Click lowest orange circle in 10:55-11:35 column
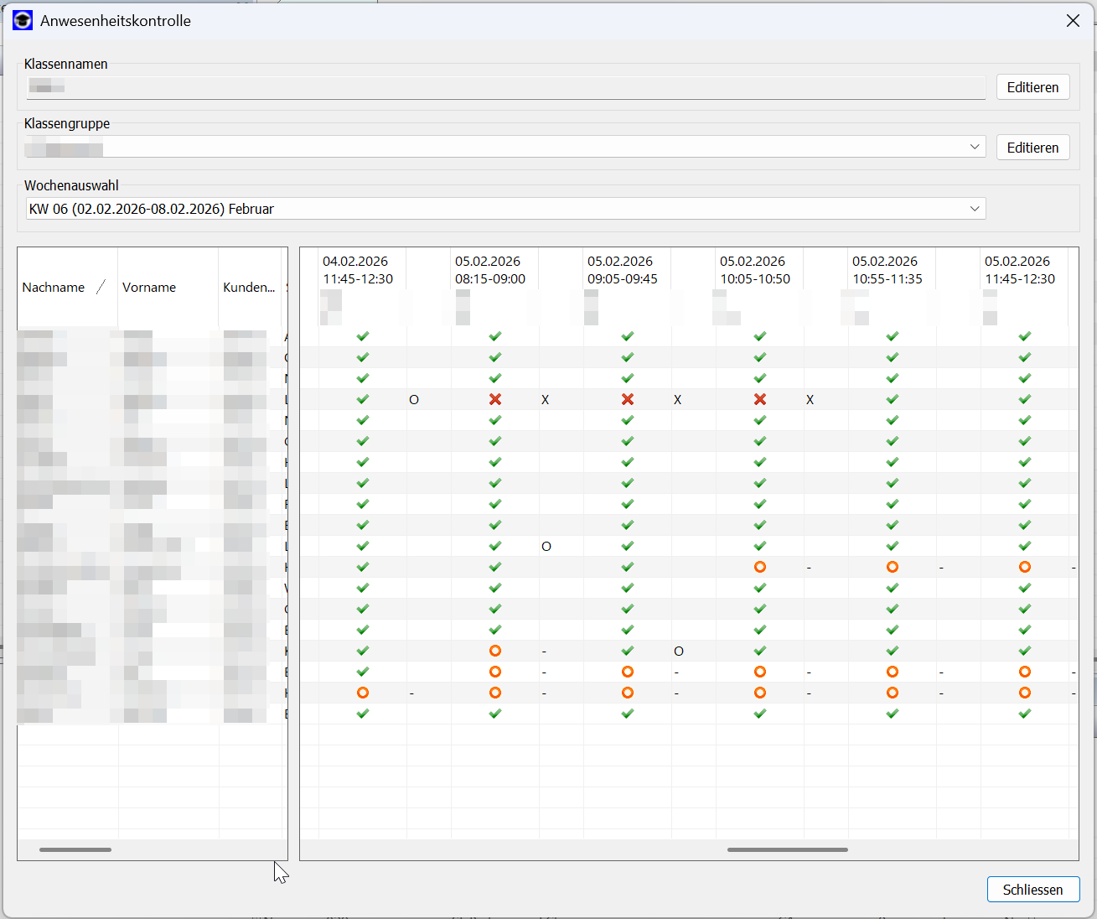The height and width of the screenshot is (919, 1097). [893, 693]
